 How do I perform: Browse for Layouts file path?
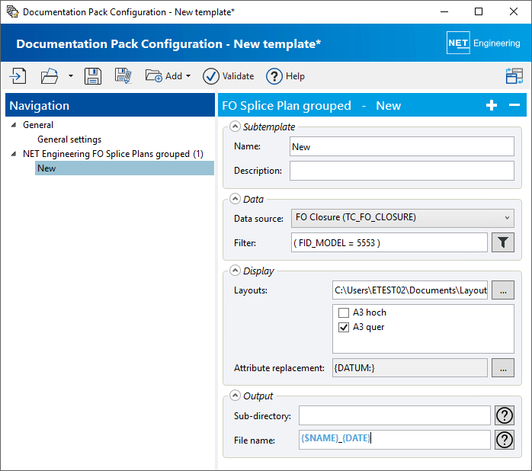(503, 290)
